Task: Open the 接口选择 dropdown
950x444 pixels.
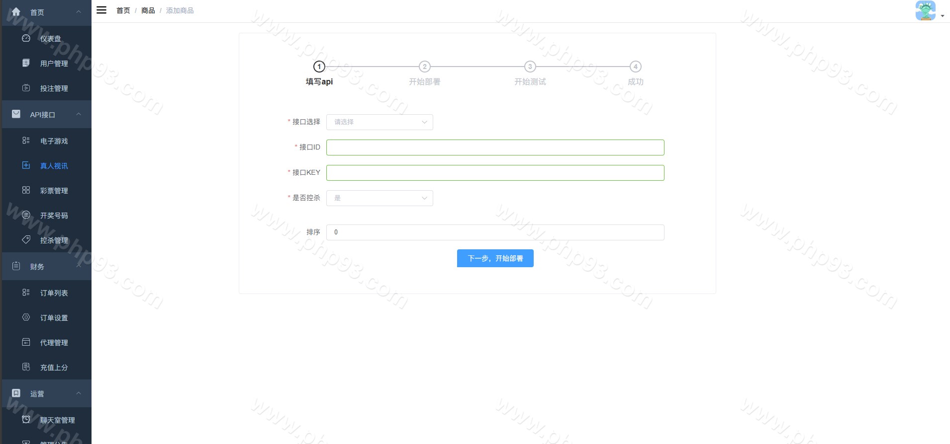Action: pyautogui.click(x=380, y=122)
